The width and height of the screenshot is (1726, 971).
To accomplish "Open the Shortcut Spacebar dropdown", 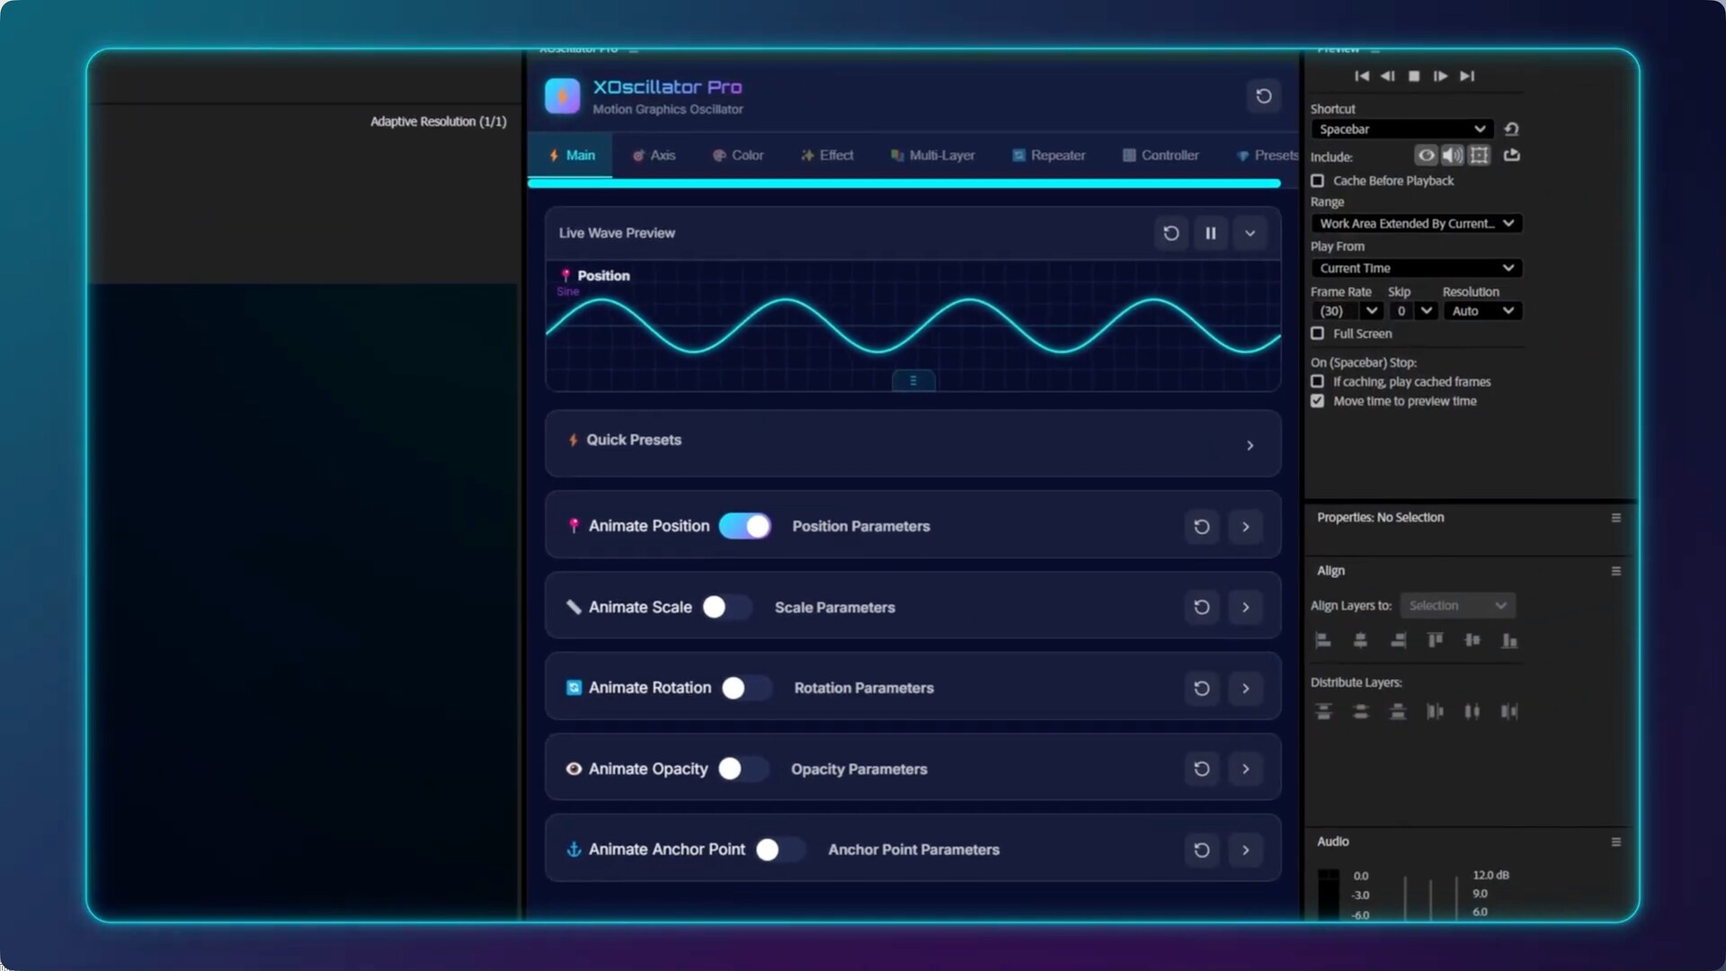I will tap(1401, 129).
